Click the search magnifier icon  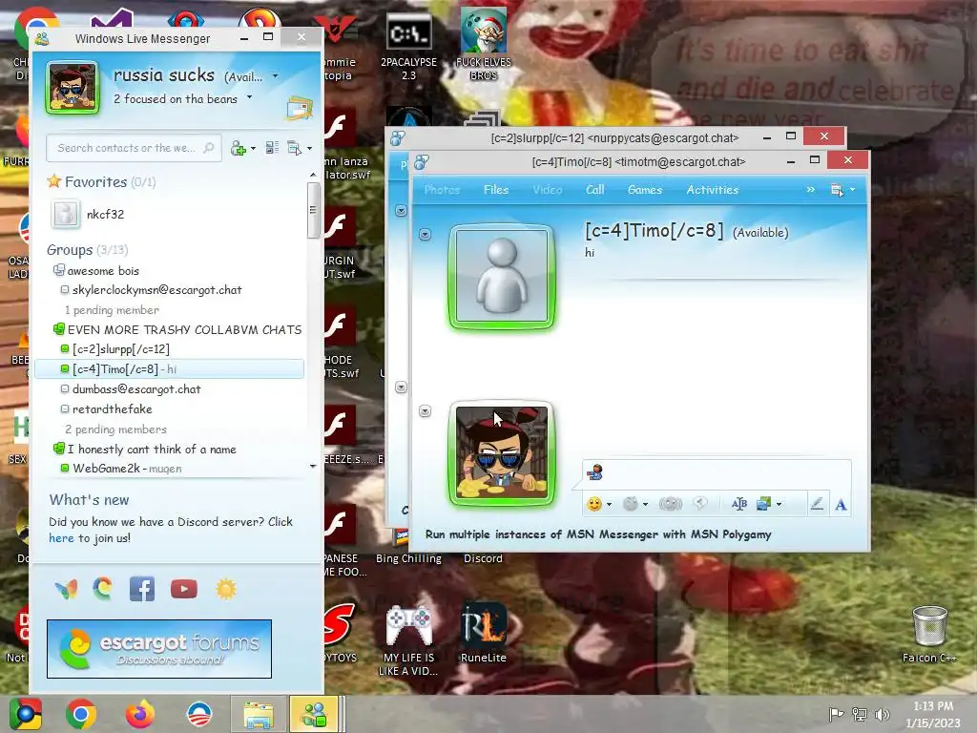[209, 148]
